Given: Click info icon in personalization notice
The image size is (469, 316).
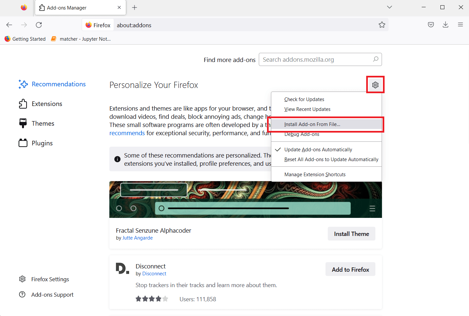Looking at the screenshot, I should (117, 159).
